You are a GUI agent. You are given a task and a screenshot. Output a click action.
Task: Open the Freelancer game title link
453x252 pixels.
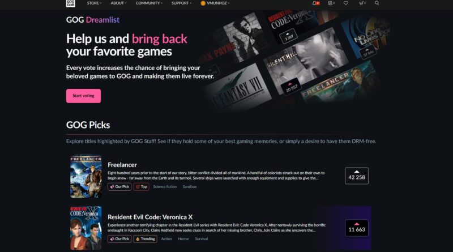[122, 165]
